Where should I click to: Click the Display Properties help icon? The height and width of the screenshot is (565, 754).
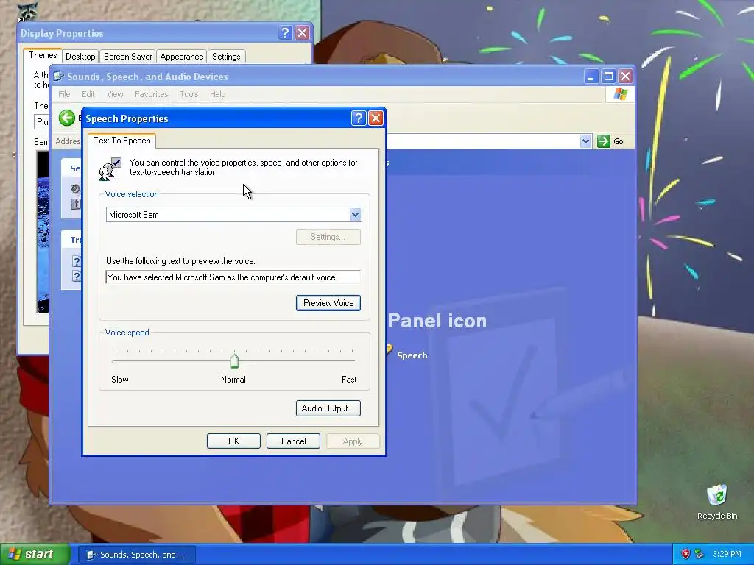coord(285,32)
